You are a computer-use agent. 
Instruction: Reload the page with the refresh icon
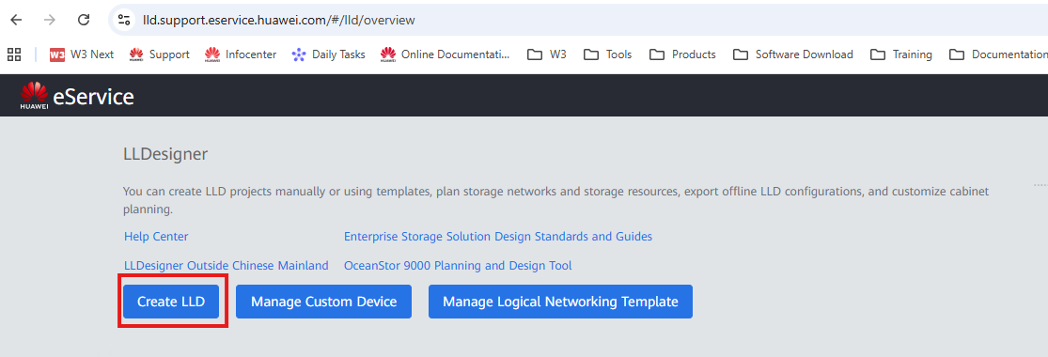pyautogui.click(x=84, y=20)
